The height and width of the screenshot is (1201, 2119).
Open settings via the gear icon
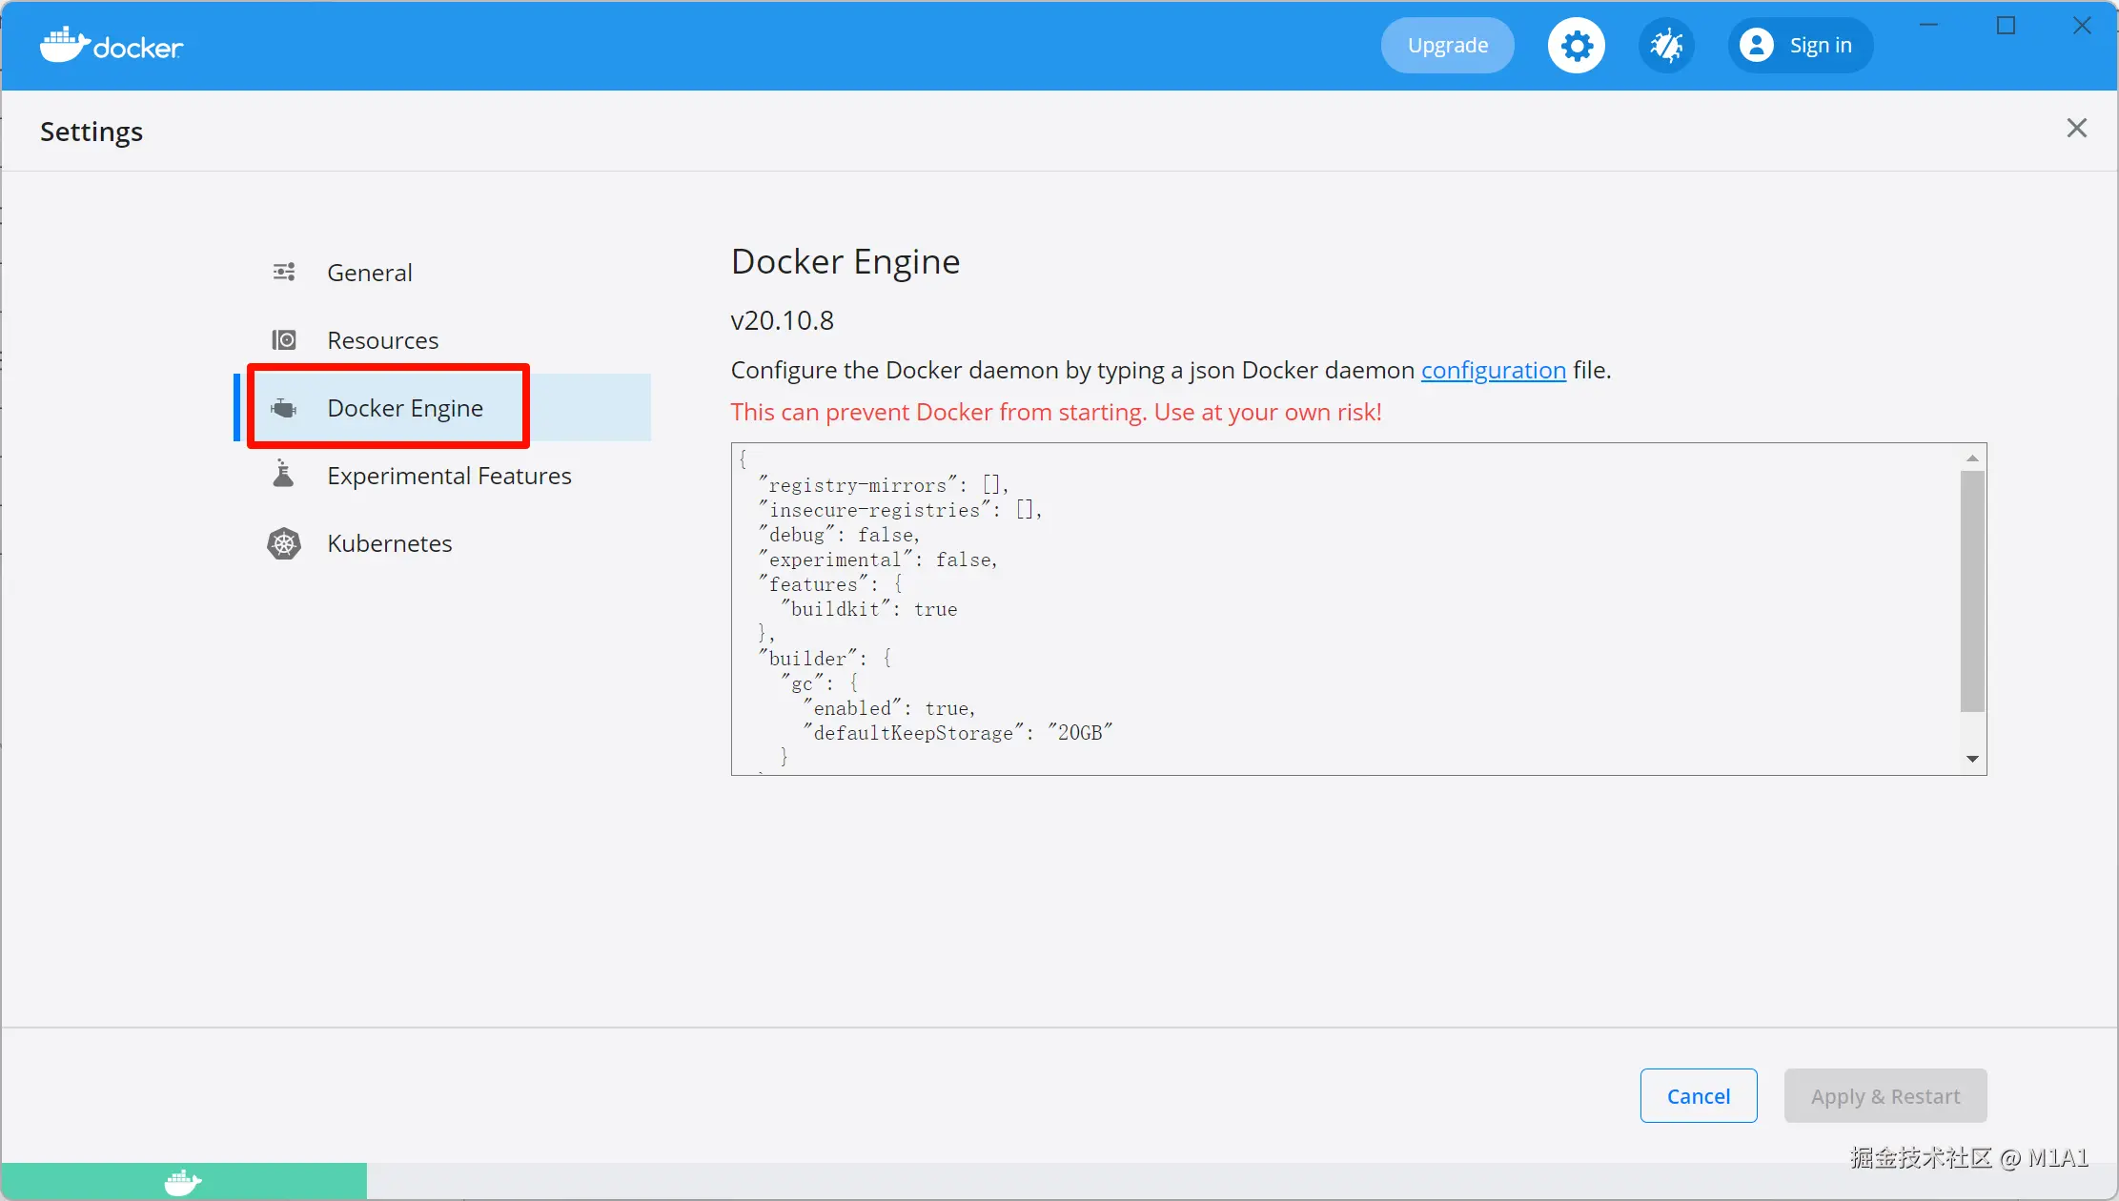(1576, 46)
